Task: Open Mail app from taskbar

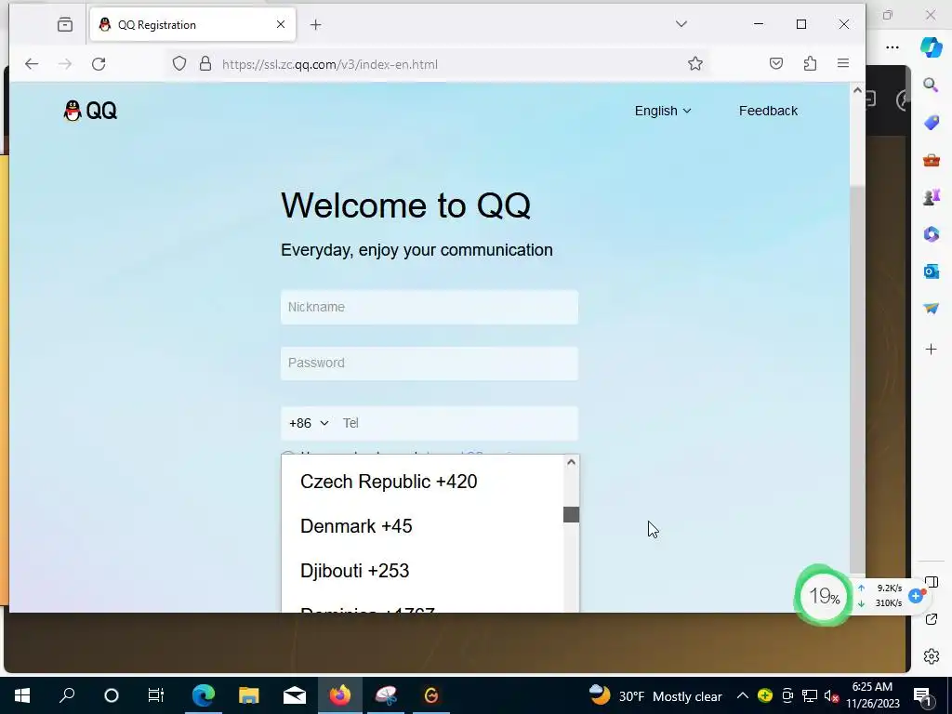Action: (295, 695)
